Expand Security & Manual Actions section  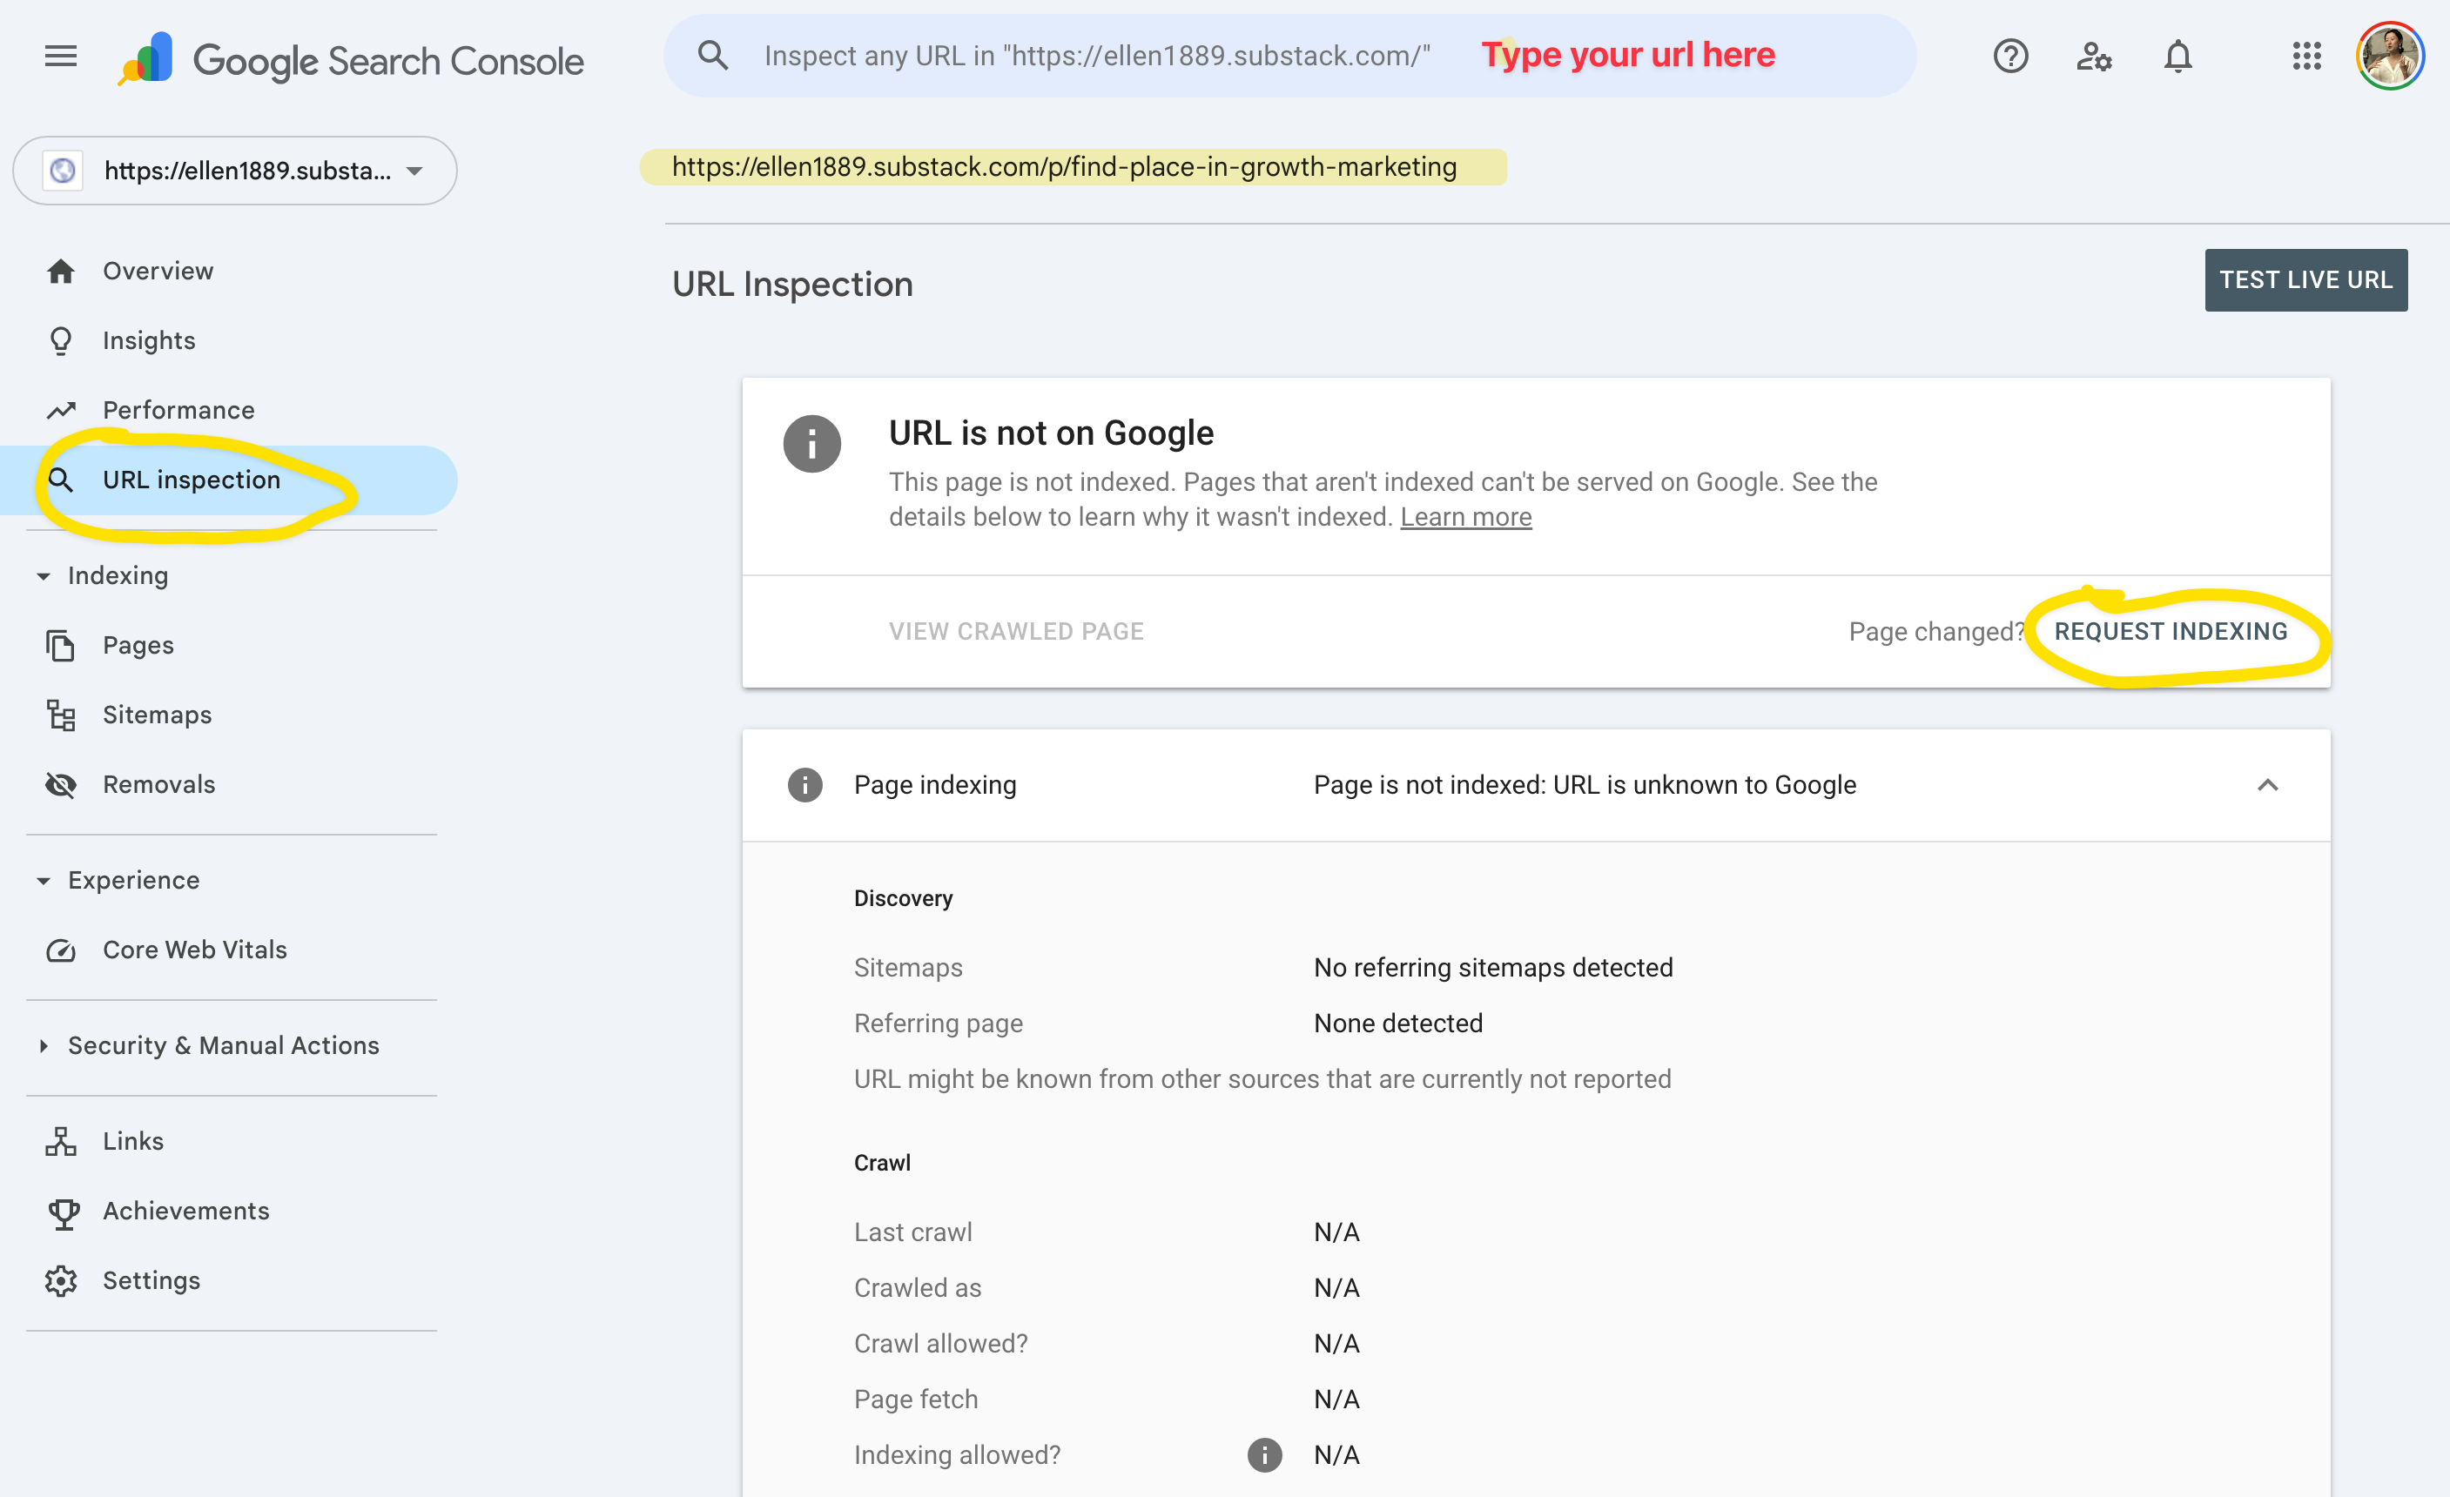44,1045
